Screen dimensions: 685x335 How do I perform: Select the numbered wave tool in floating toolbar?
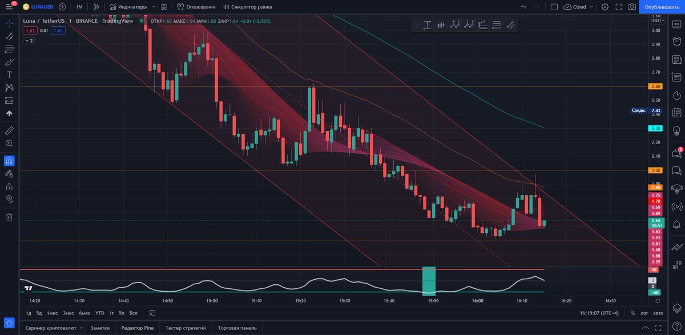pos(469,24)
